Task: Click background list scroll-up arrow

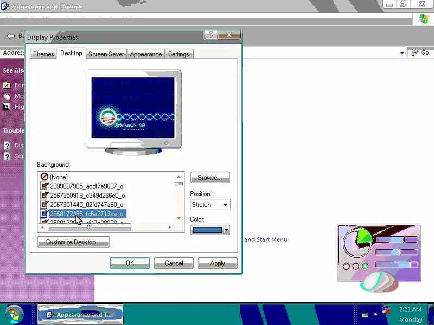Action: coord(179,177)
